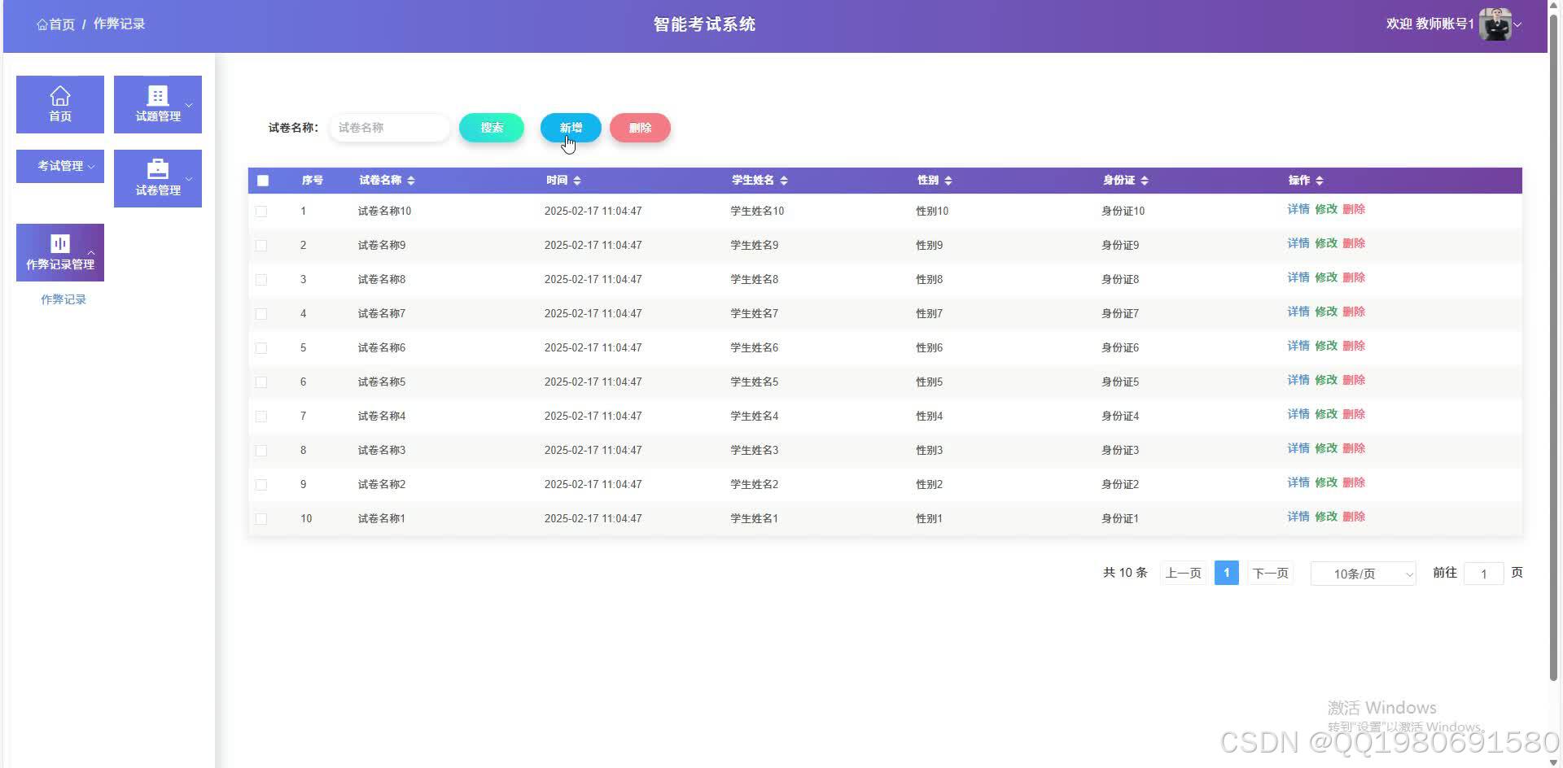Check the row for 试卷名称9

pos(261,246)
